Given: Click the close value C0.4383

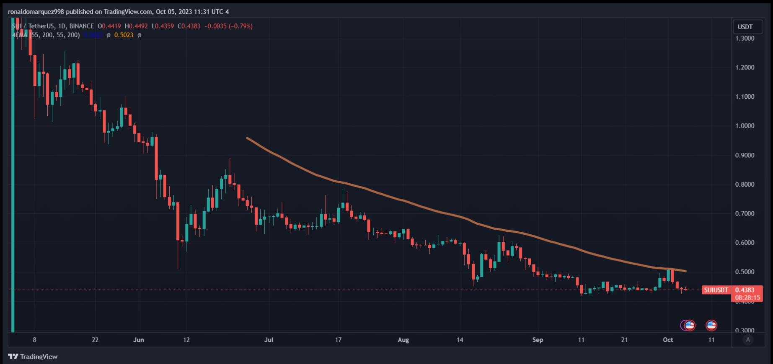Looking at the screenshot, I should [x=189, y=26].
